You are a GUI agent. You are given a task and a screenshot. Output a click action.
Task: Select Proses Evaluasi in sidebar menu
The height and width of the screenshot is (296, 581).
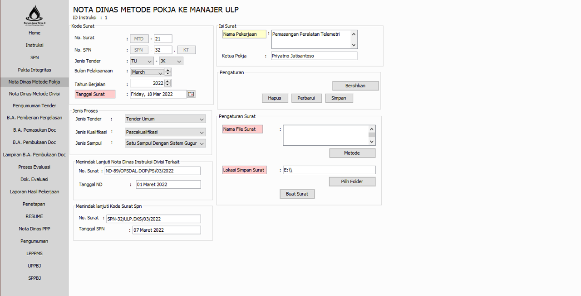coord(34,167)
